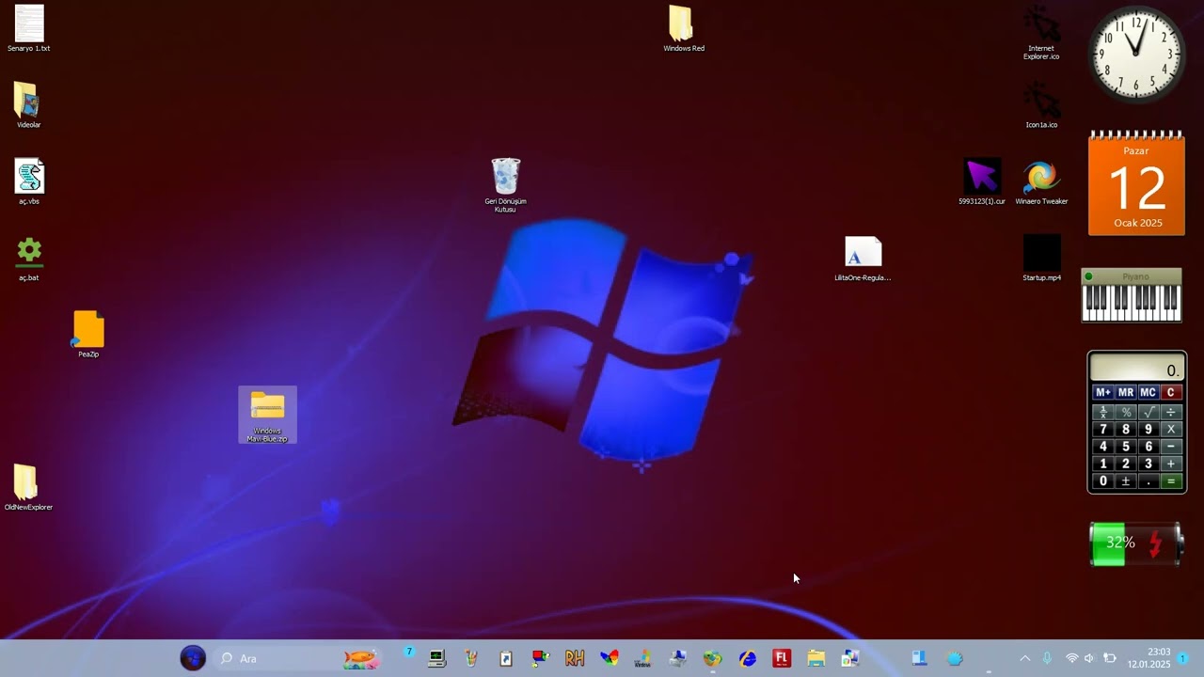Select the aç.bat gear icon
This screenshot has height=677, width=1204.
coord(29,258)
